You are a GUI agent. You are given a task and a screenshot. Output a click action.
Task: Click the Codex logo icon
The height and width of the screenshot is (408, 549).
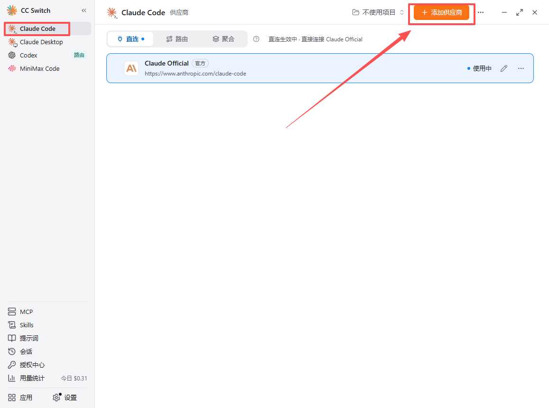(x=12, y=56)
